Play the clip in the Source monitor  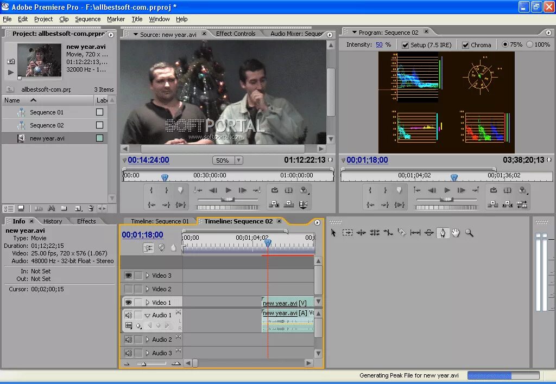229,190
